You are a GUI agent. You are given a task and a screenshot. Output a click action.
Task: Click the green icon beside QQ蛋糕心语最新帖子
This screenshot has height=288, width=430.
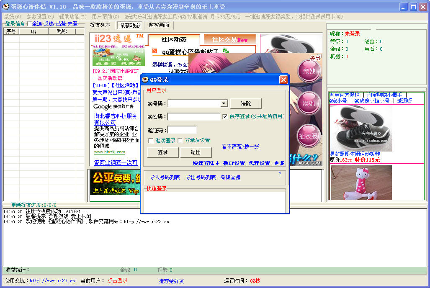[226, 51]
